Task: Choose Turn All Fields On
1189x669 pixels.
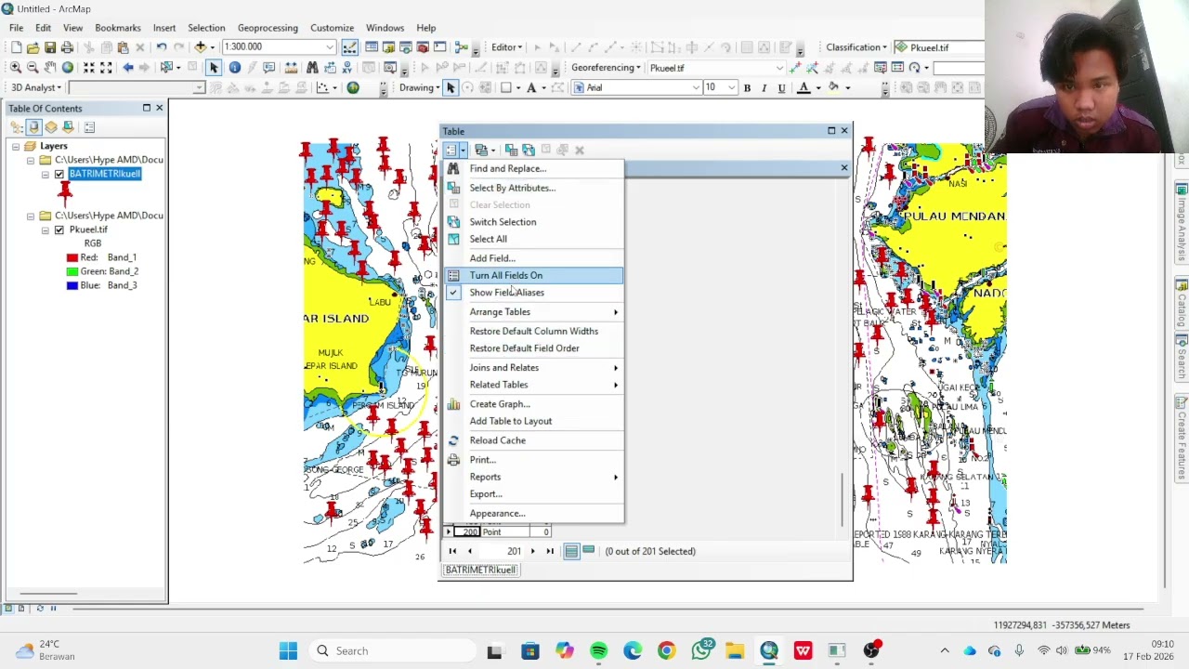Action: [532, 275]
